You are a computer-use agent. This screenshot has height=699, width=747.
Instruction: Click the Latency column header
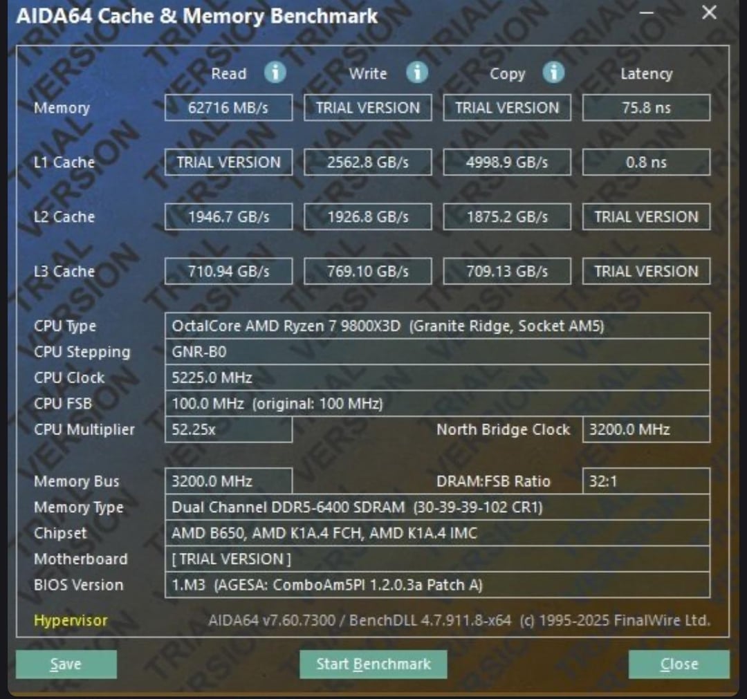click(x=646, y=74)
